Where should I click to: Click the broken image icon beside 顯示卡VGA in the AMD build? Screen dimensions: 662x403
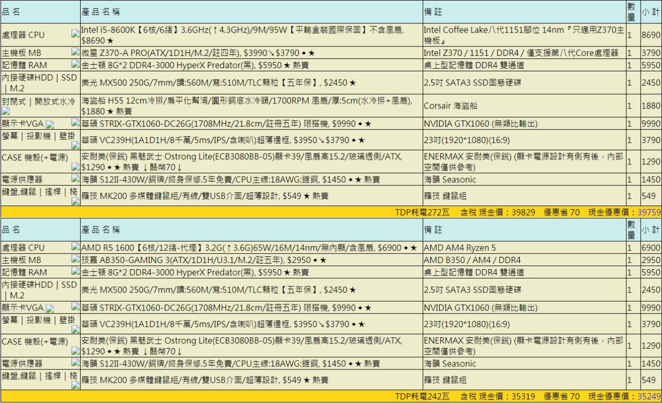click(x=50, y=309)
